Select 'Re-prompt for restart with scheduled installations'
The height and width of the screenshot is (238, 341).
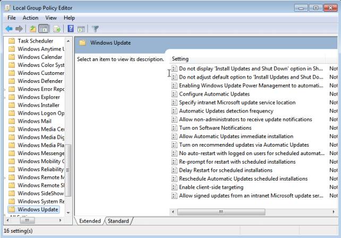237,162
